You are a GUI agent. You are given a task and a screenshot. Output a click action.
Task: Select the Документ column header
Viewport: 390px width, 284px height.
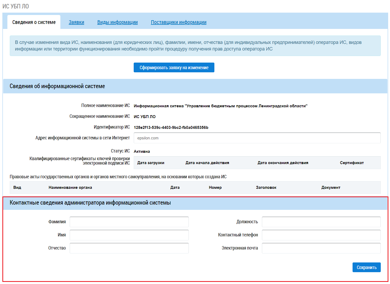point(331,187)
